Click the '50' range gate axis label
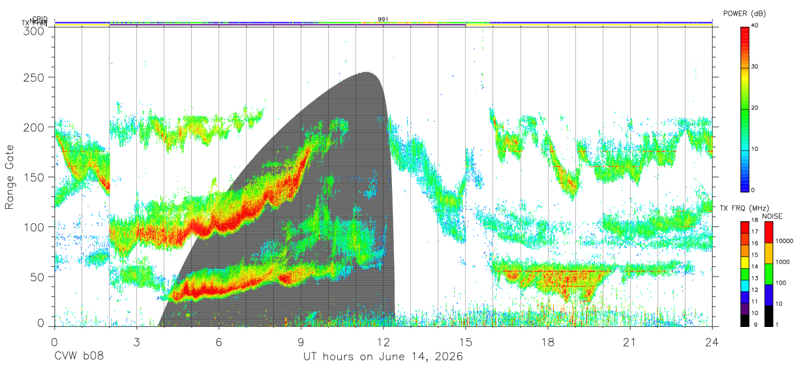Image resolution: width=801 pixels, height=370 pixels. coord(37,277)
